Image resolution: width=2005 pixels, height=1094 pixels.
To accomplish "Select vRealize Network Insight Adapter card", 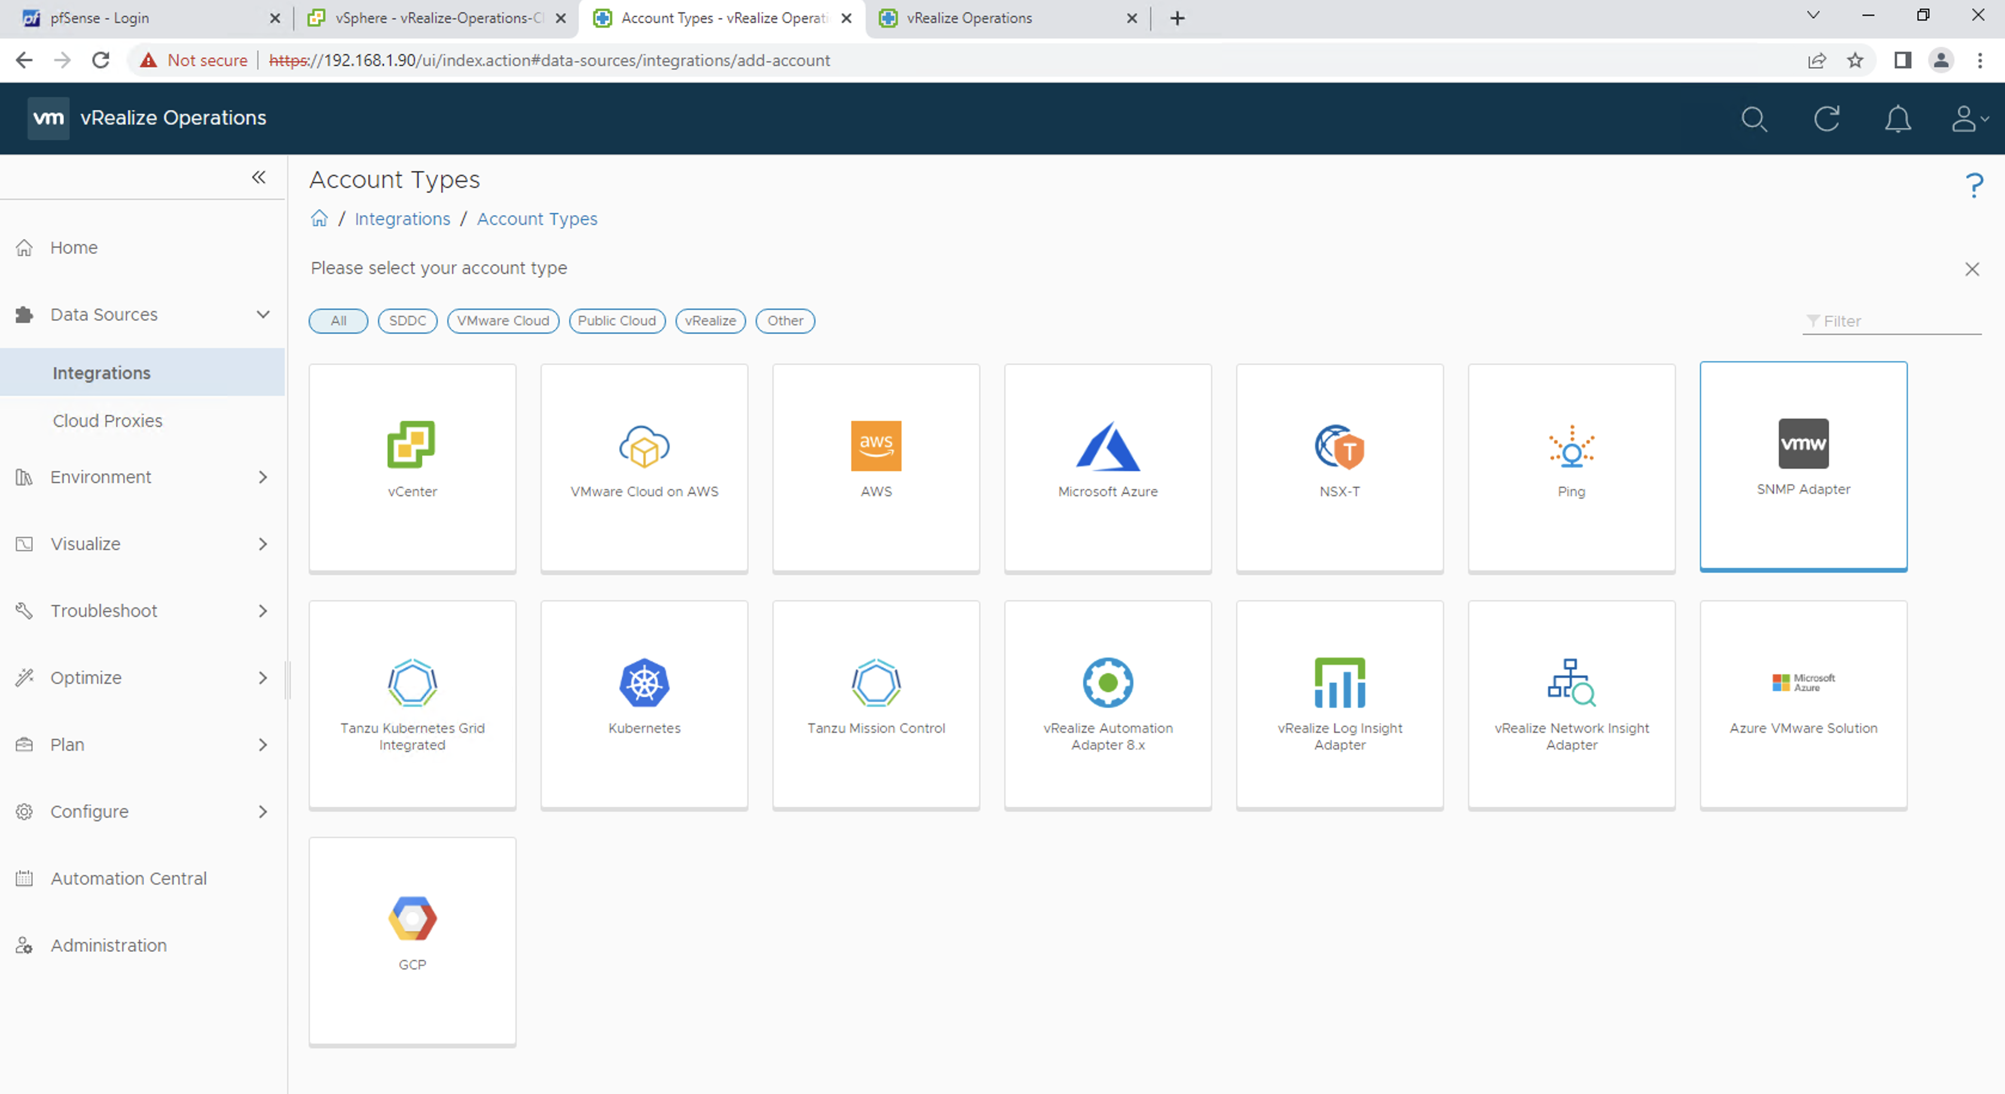I will (1572, 704).
